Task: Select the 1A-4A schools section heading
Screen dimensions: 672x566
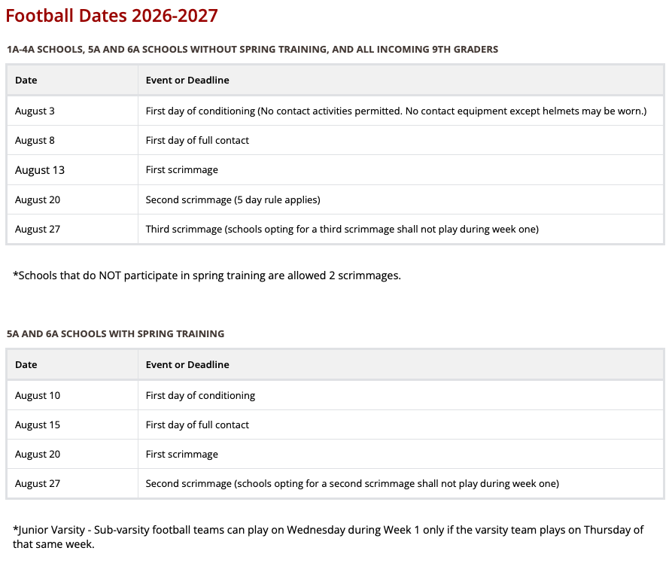Action: (252, 50)
